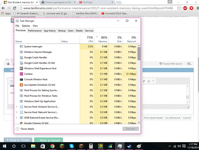Open Task Manager Options menu

point(26,26)
